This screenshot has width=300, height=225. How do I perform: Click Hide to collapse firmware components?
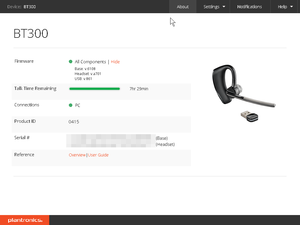115,62
